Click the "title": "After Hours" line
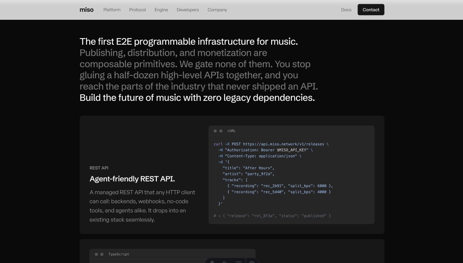This screenshot has width=463, height=263. (248, 168)
